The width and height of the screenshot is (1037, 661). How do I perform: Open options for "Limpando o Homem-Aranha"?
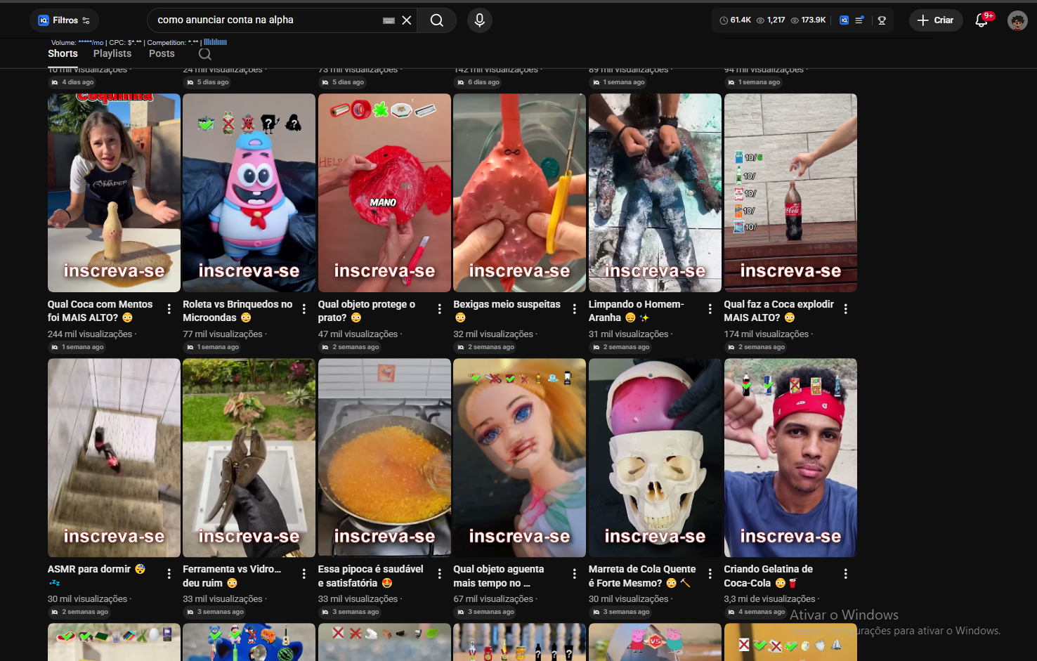[710, 309]
